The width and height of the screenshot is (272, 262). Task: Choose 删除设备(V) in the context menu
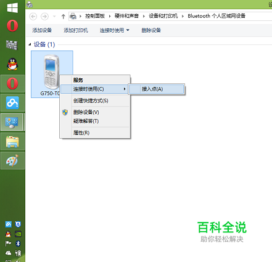point(95,112)
